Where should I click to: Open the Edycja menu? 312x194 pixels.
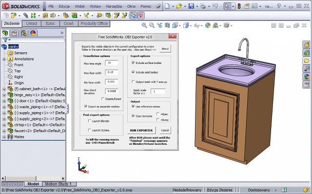pos(64,6)
